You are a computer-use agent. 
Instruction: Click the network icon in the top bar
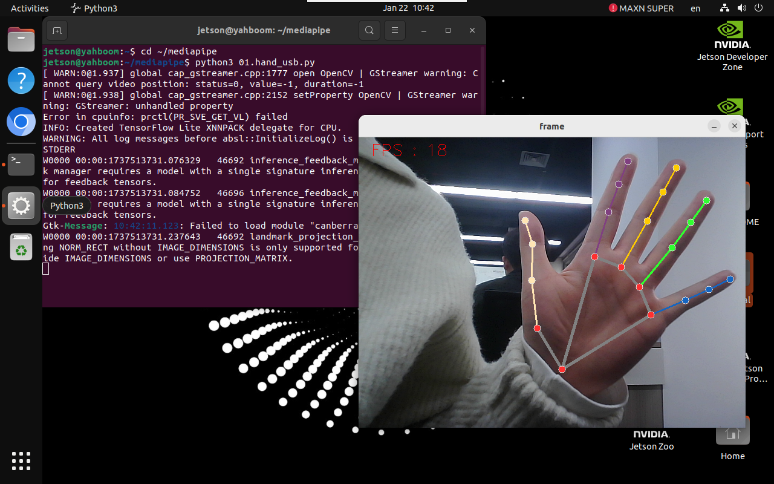click(725, 8)
